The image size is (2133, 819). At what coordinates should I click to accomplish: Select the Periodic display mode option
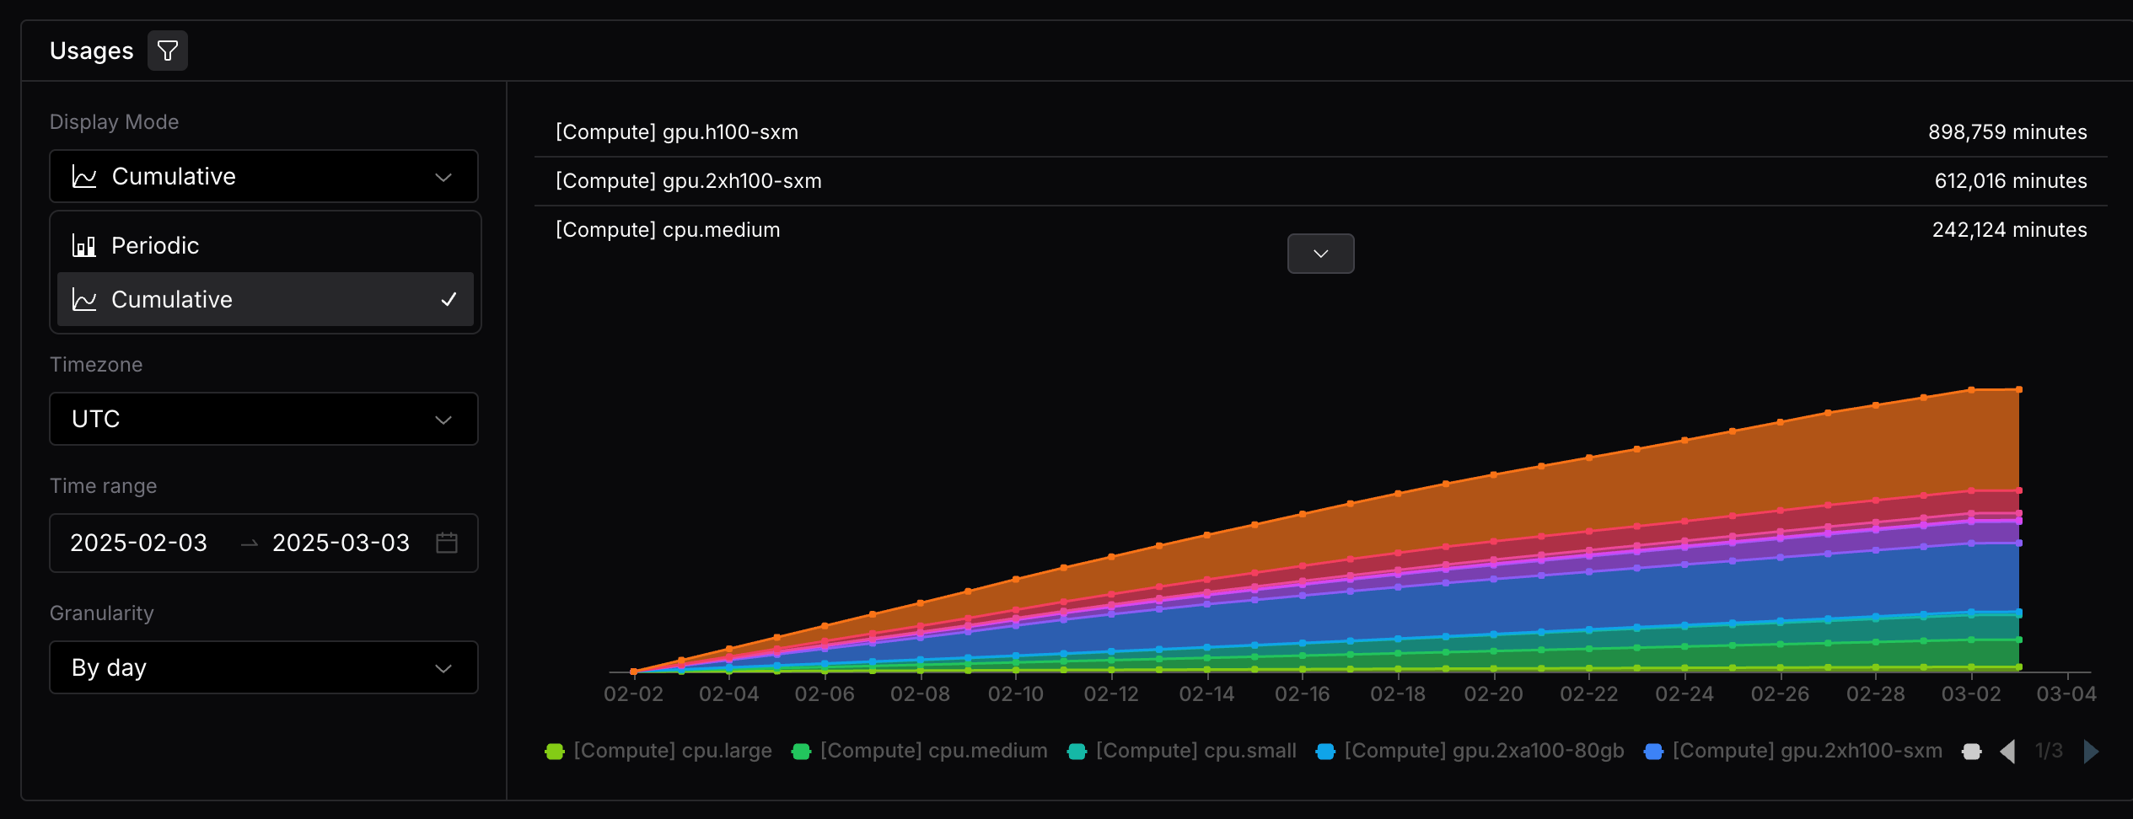coord(265,245)
